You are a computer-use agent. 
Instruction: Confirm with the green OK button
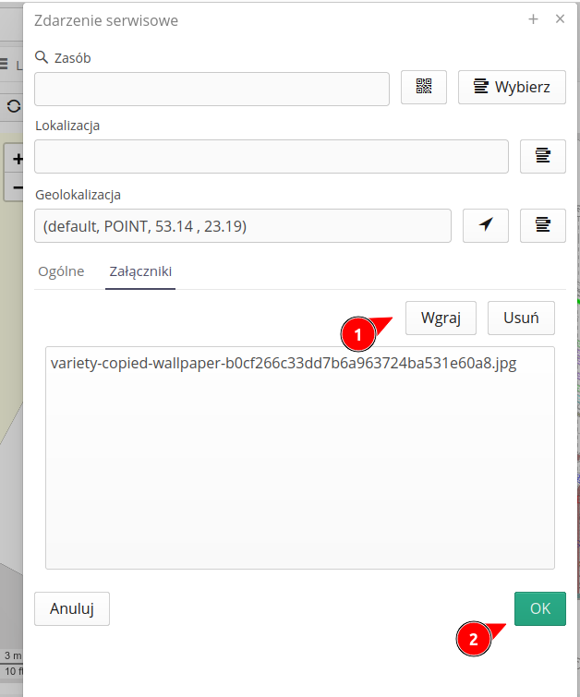539,608
